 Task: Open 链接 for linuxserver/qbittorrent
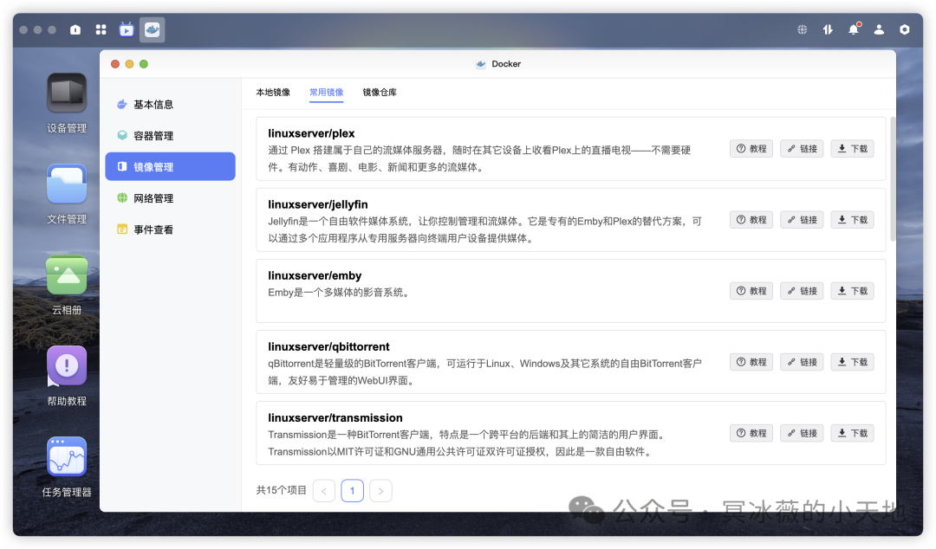point(802,362)
